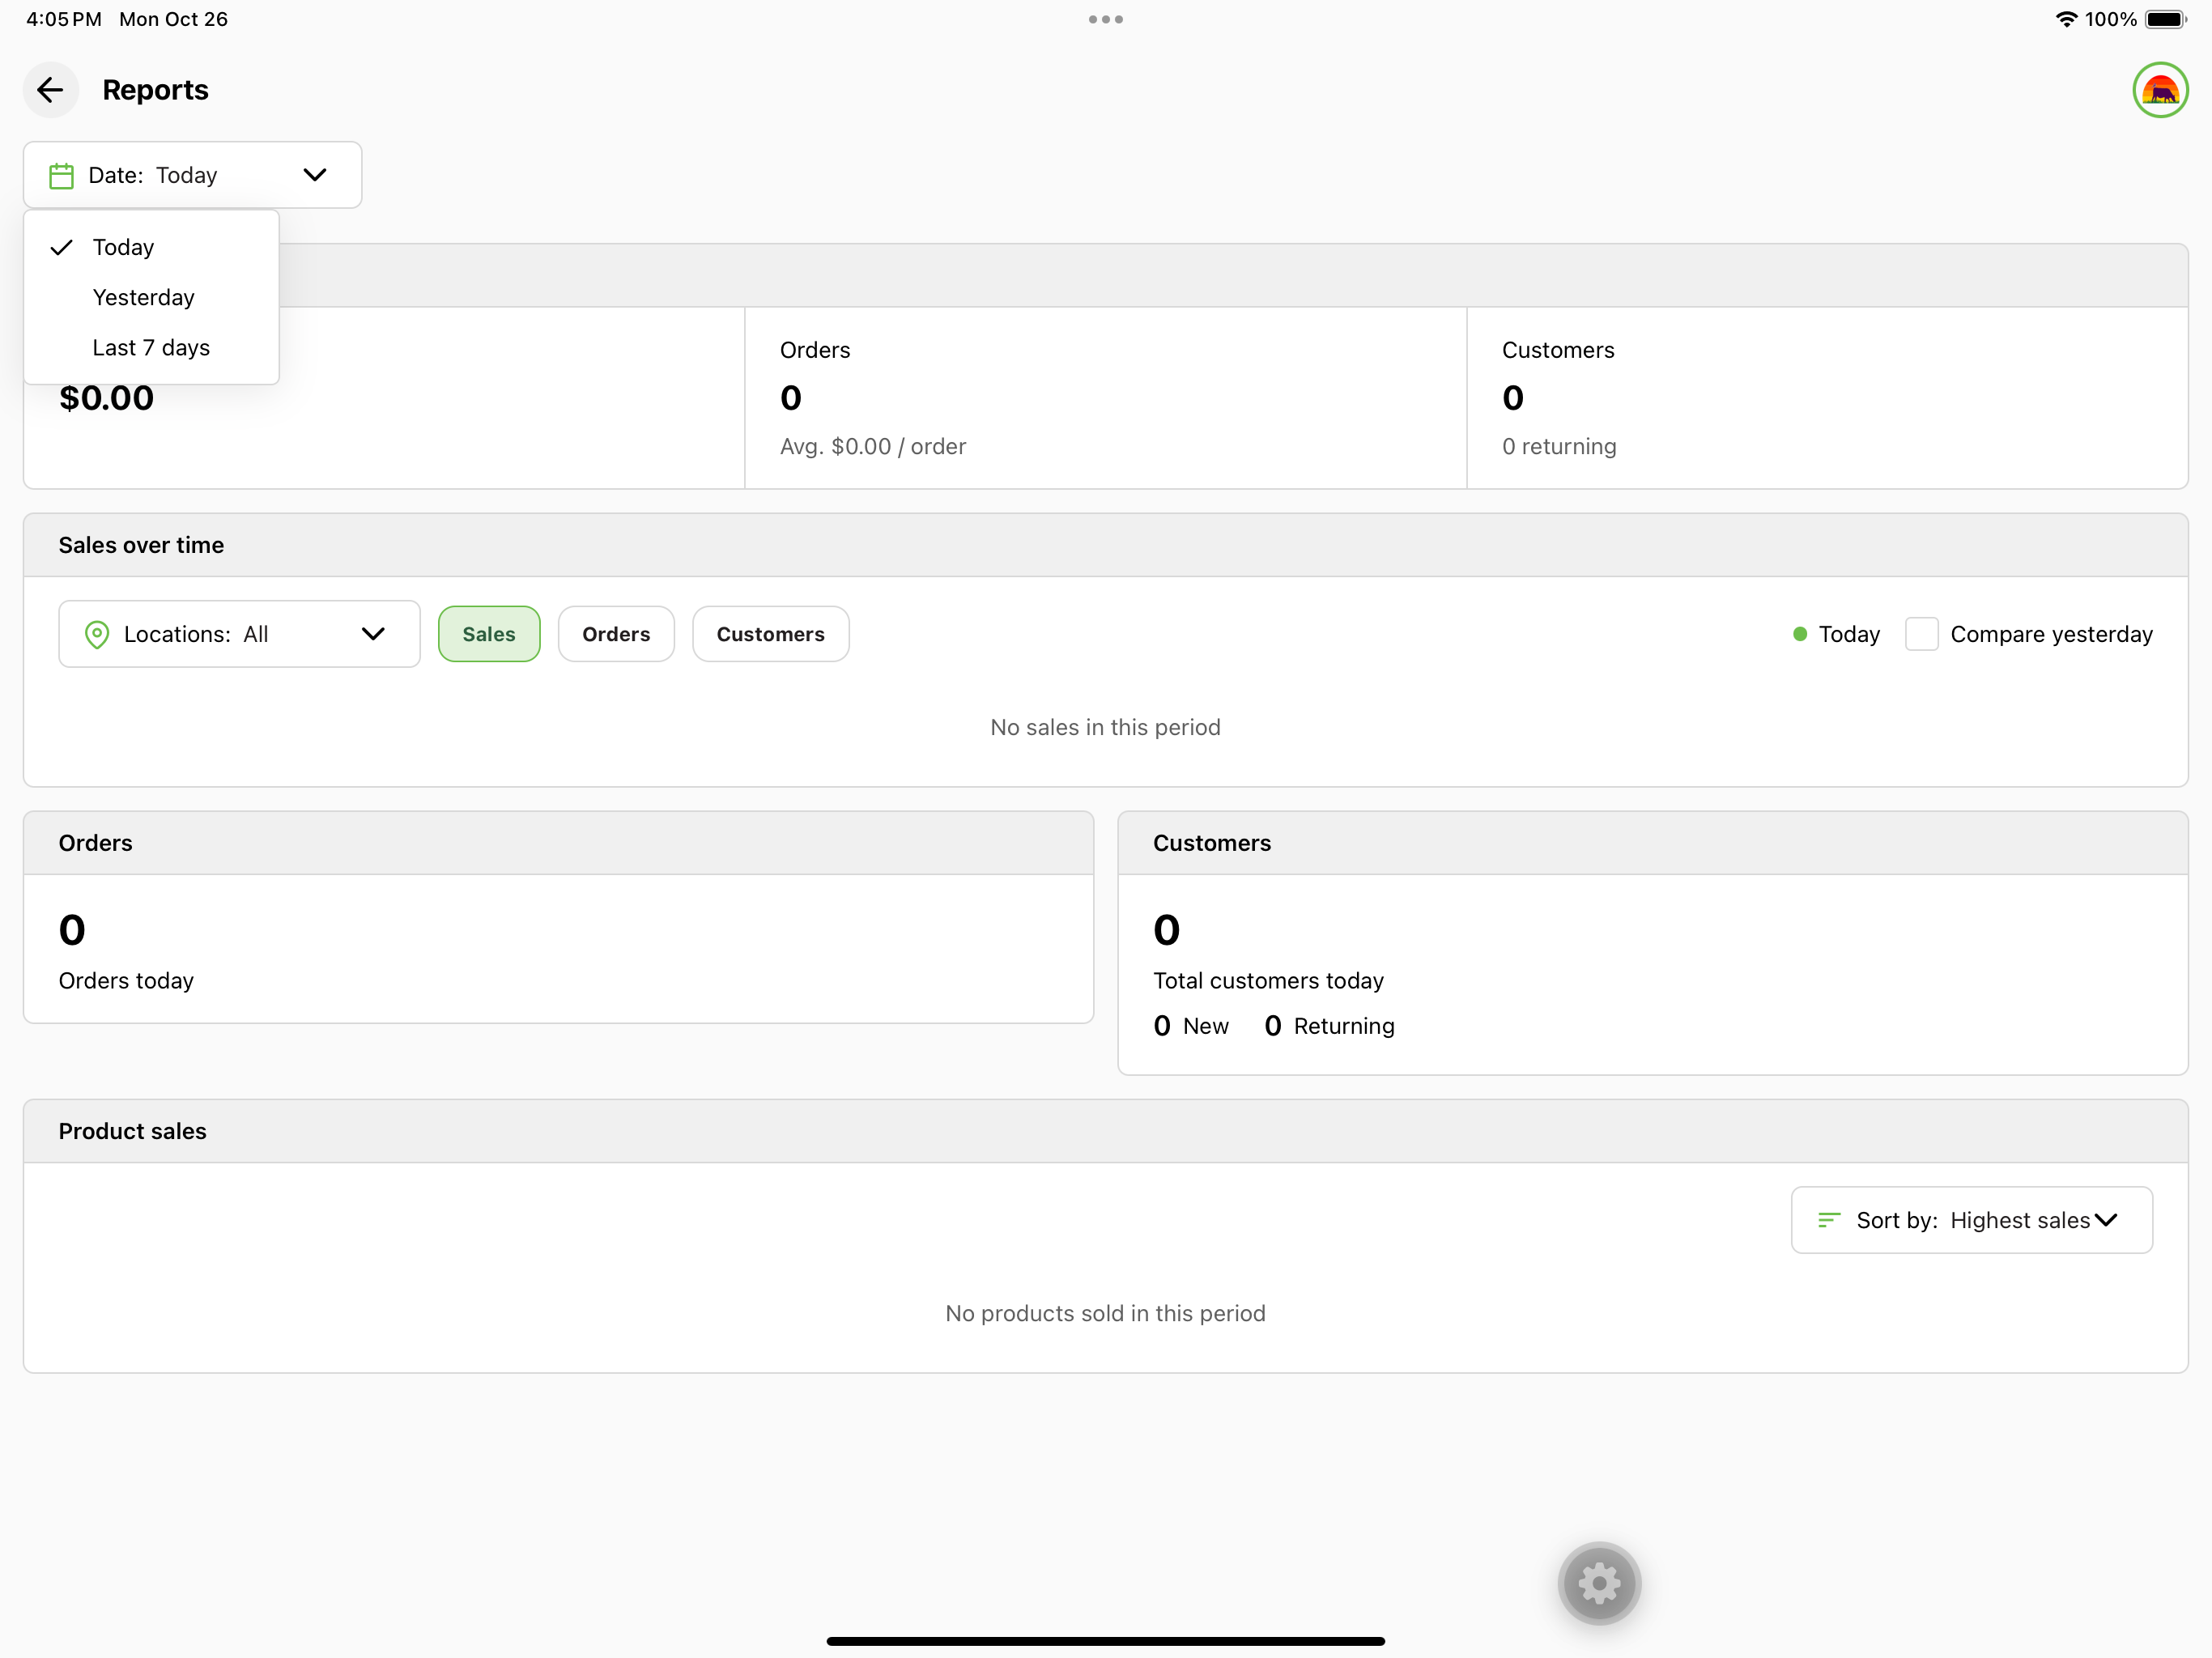This screenshot has width=2212, height=1658.
Task: Tap the home indicator bar at bottom
Action: [x=1106, y=1641]
